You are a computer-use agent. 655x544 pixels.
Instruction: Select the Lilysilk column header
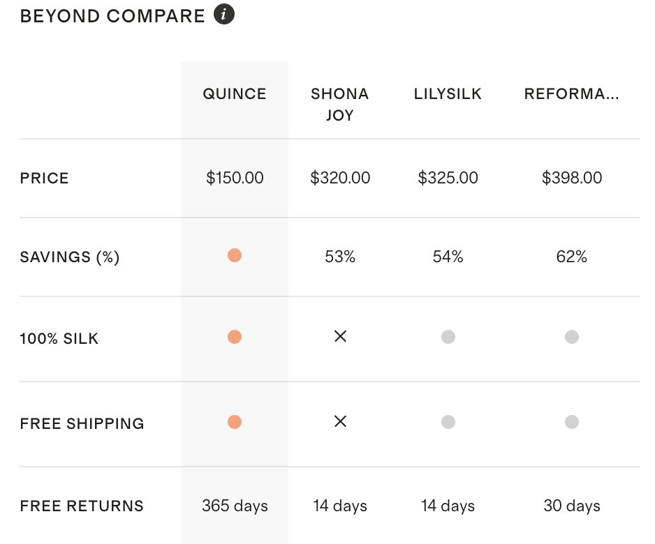pyautogui.click(x=448, y=94)
